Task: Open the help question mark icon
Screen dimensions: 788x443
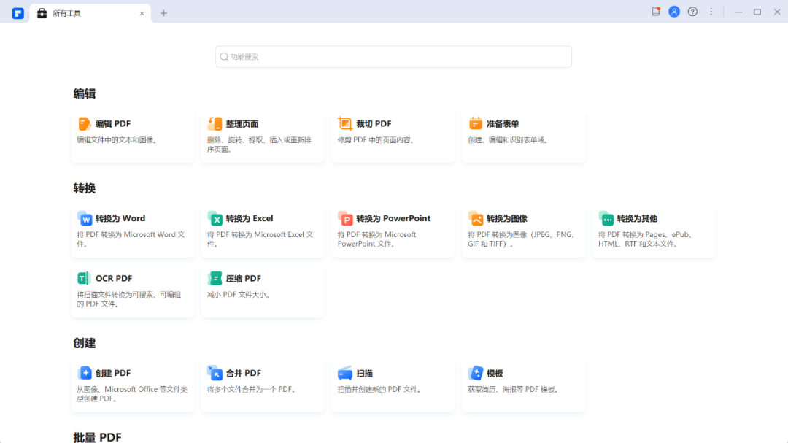Action: [692, 12]
